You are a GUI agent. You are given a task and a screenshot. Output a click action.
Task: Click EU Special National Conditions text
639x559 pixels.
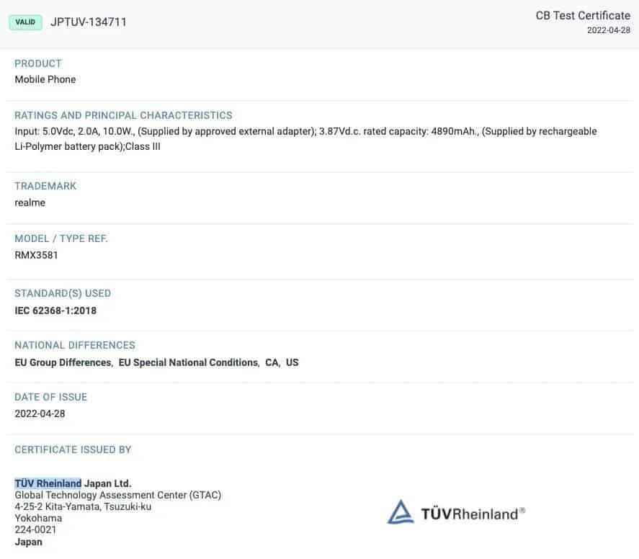(x=188, y=362)
